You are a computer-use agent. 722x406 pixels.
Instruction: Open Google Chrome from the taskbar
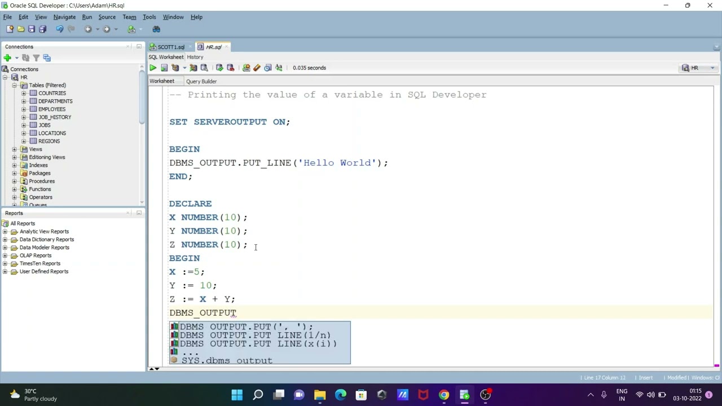tap(444, 395)
